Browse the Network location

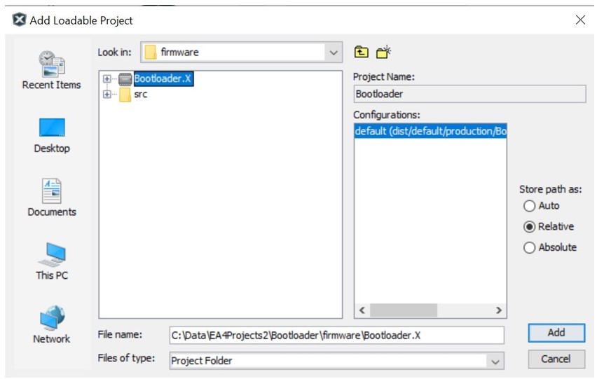[x=52, y=325]
